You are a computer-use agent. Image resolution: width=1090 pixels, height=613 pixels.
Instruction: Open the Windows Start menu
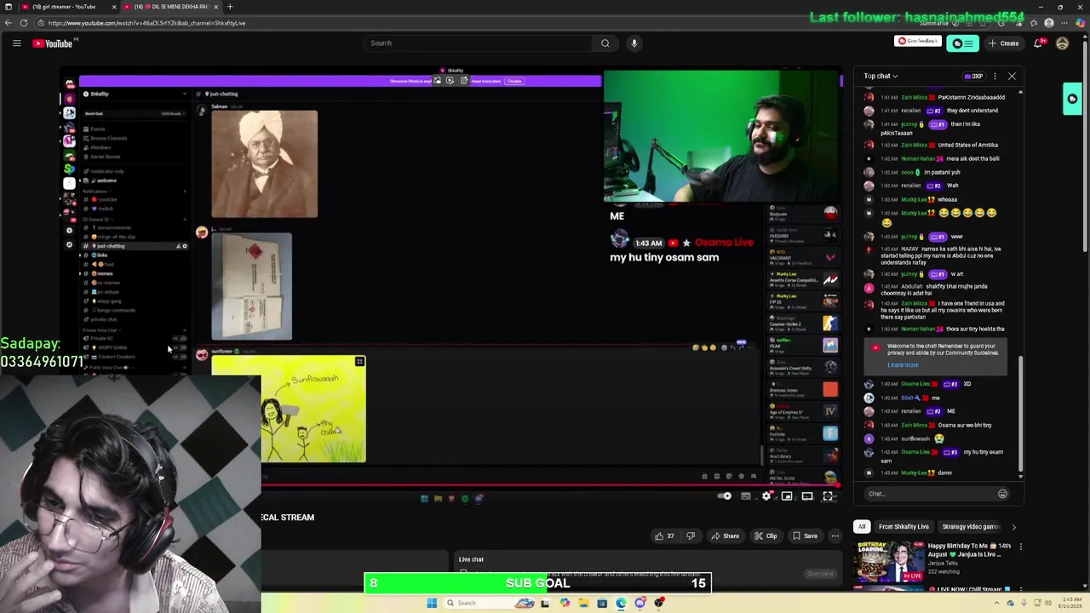point(432,603)
